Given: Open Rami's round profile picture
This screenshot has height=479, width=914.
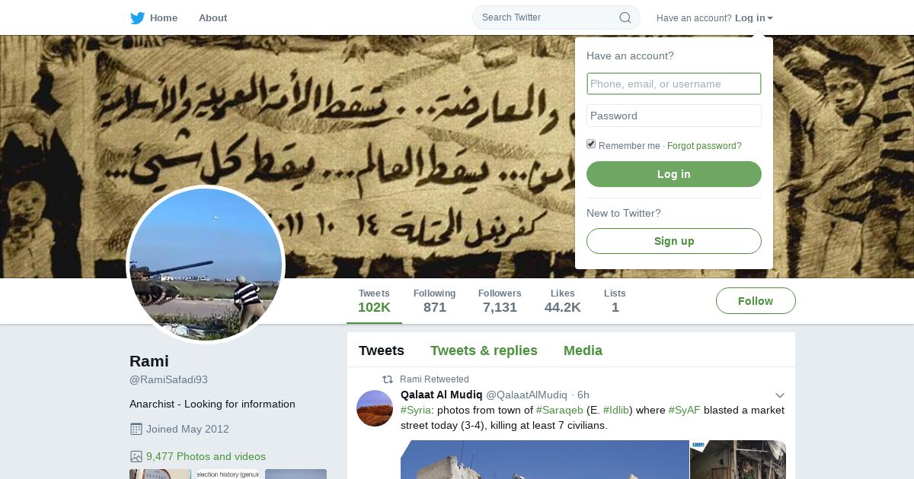Looking at the screenshot, I should 206,264.
